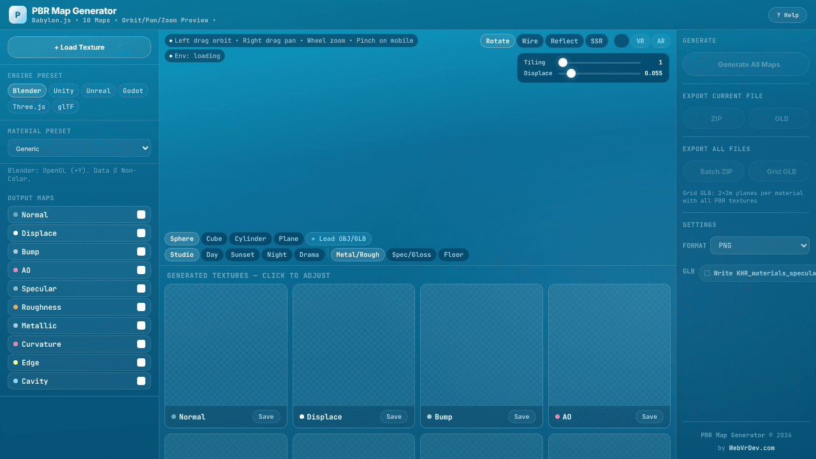The height and width of the screenshot is (459, 816).
Task: Save the Displace texture card
Action: 394,416
